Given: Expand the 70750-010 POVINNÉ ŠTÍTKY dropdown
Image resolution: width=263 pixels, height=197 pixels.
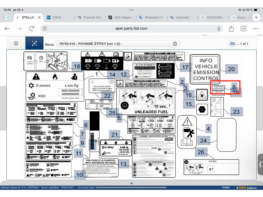Looking at the screenshot, I should 175,44.
